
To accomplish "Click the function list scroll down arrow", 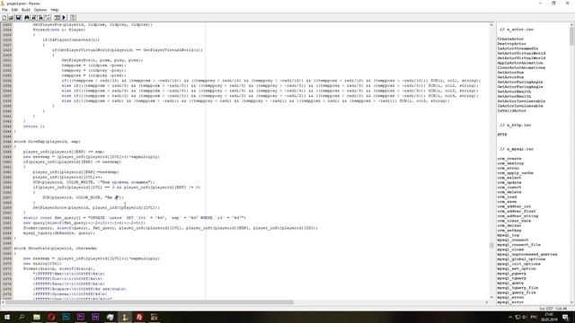I will click(572, 302).
